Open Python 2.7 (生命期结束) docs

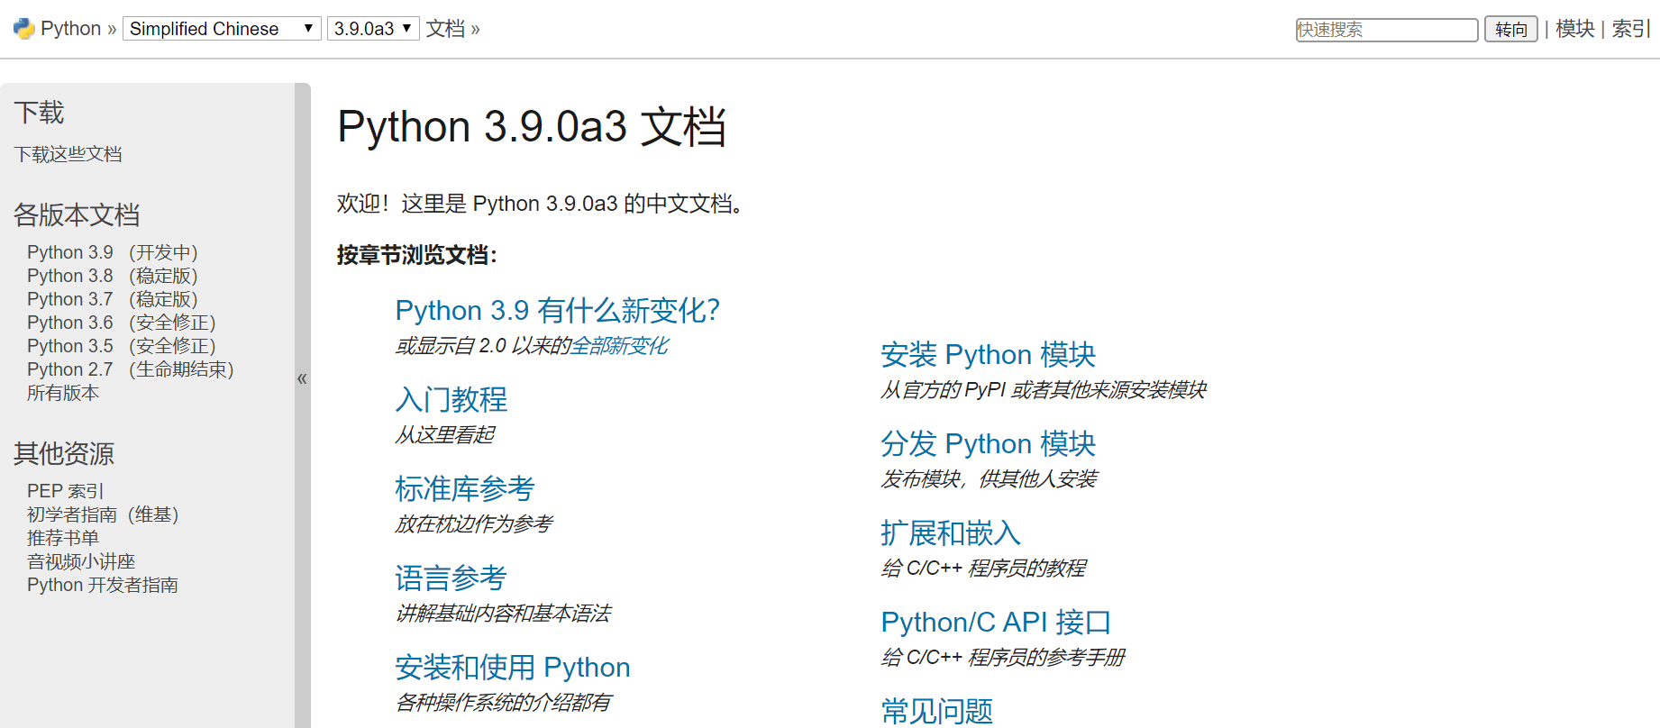coord(131,369)
